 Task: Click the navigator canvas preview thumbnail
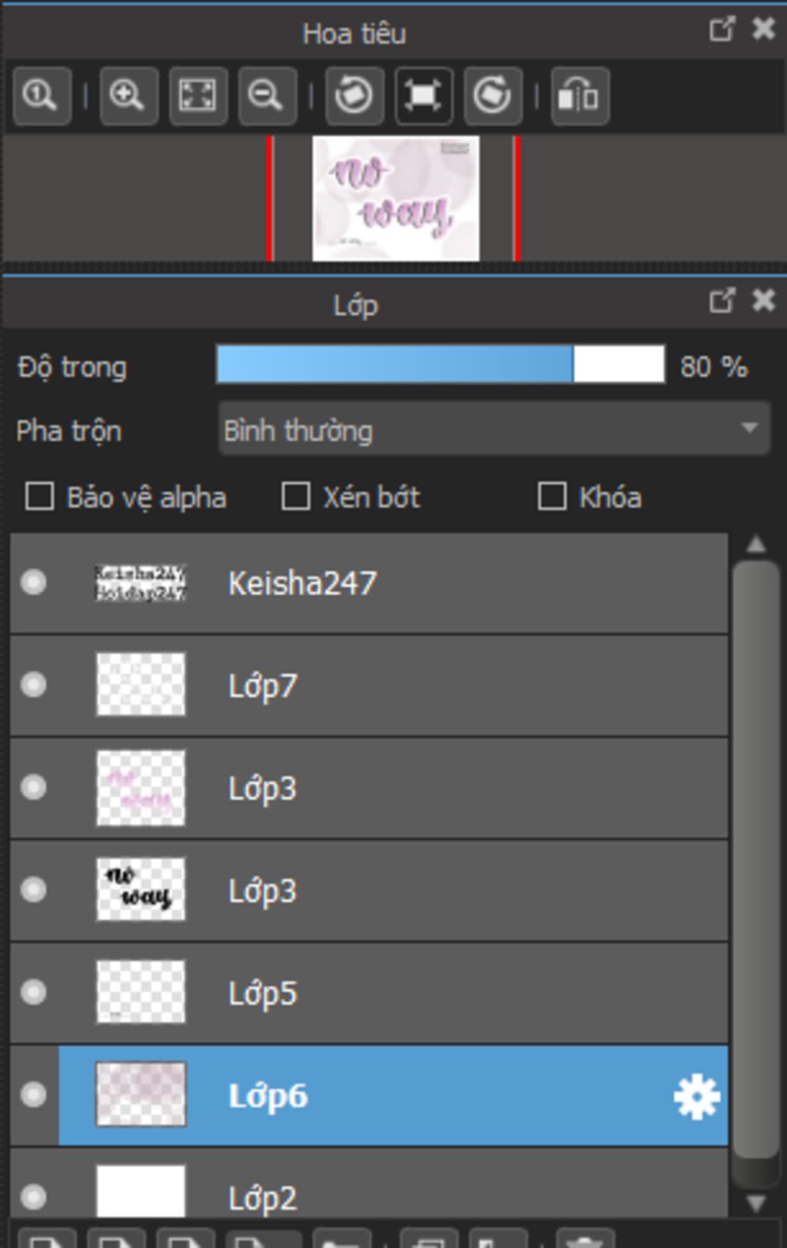(x=396, y=198)
